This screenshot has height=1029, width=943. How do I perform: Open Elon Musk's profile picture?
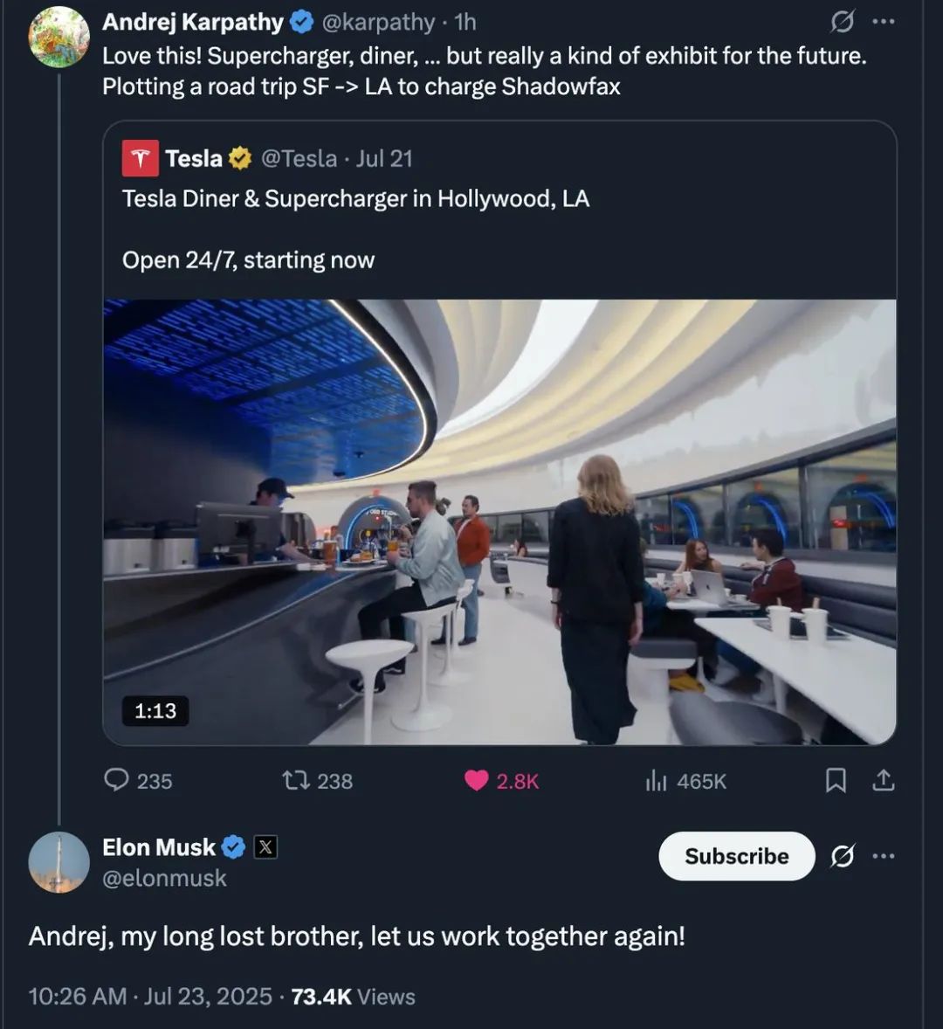59,862
